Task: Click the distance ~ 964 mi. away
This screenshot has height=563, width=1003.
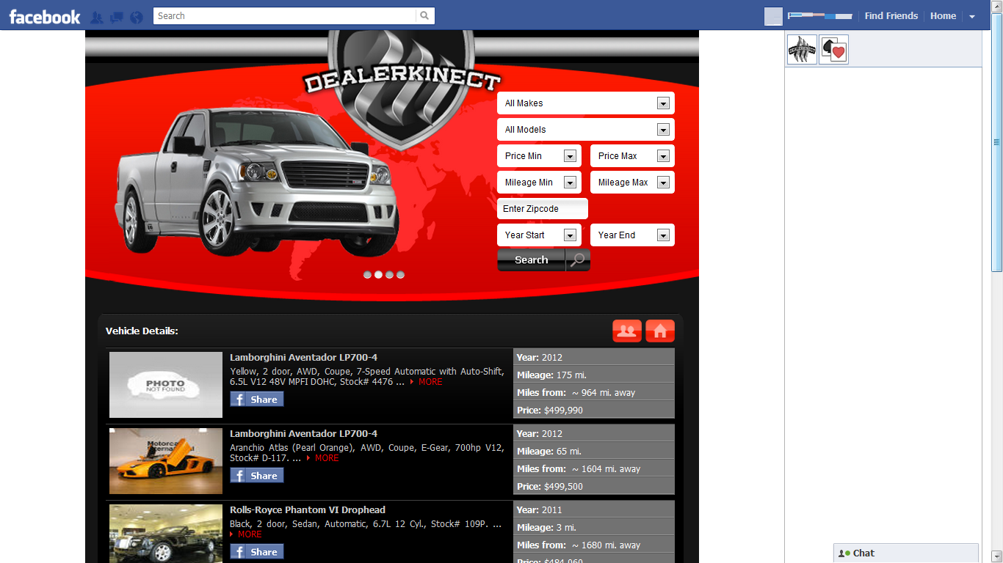Action: pos(604,393)
